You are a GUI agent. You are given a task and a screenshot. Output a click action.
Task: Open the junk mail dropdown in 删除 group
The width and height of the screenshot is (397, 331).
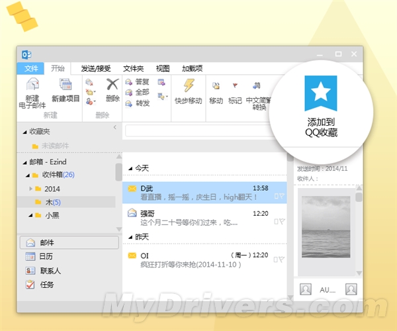point(91,101)
